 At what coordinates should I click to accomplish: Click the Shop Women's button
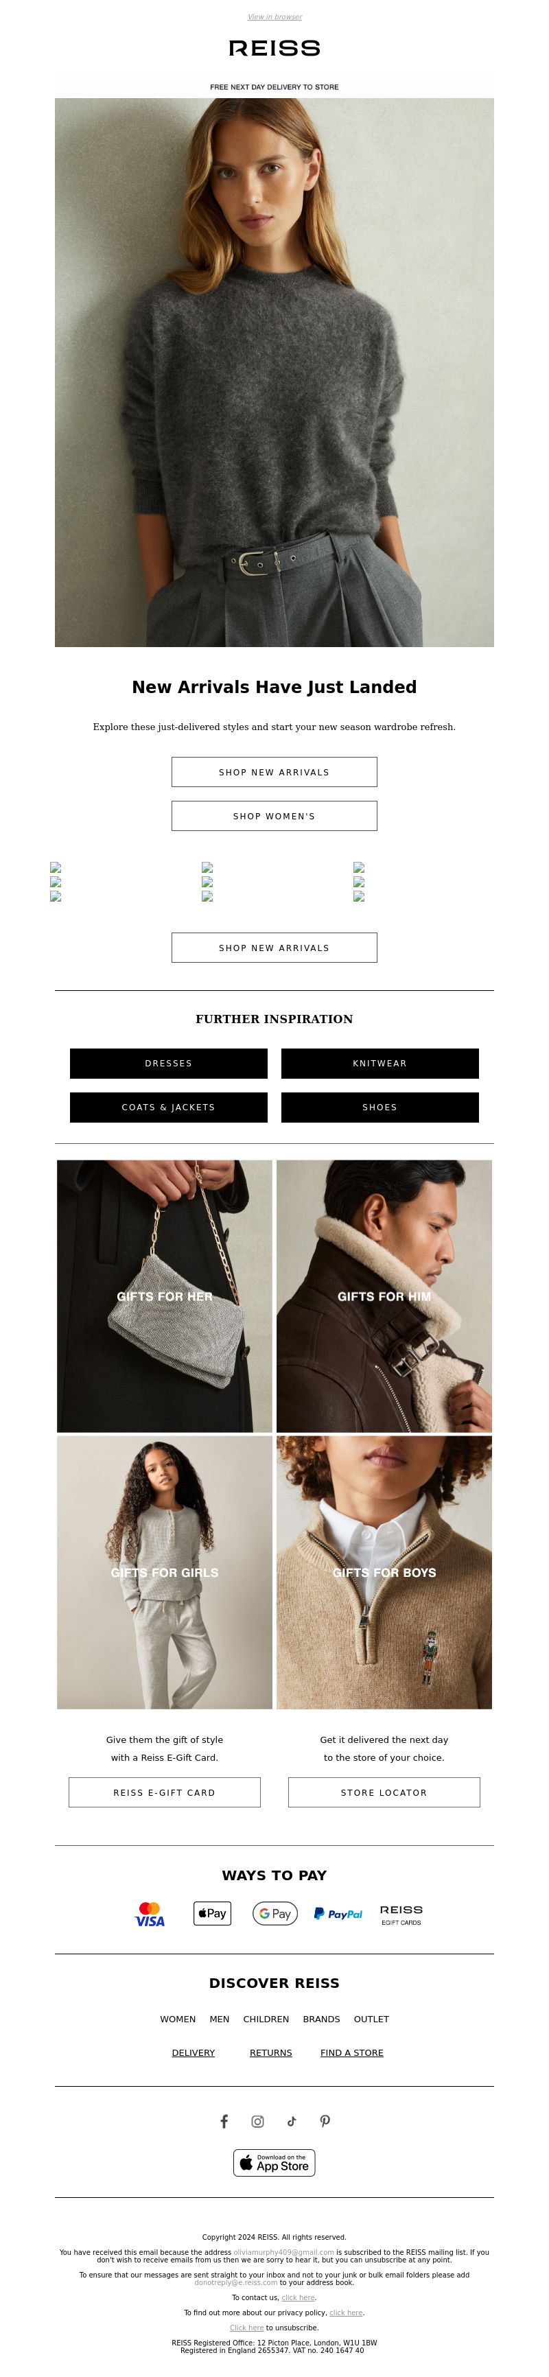(x=274, y=816)
